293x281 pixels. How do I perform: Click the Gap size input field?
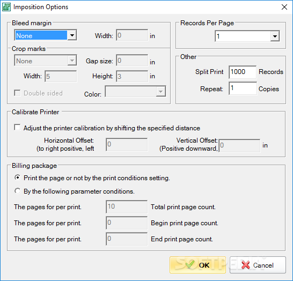[132, 60]
